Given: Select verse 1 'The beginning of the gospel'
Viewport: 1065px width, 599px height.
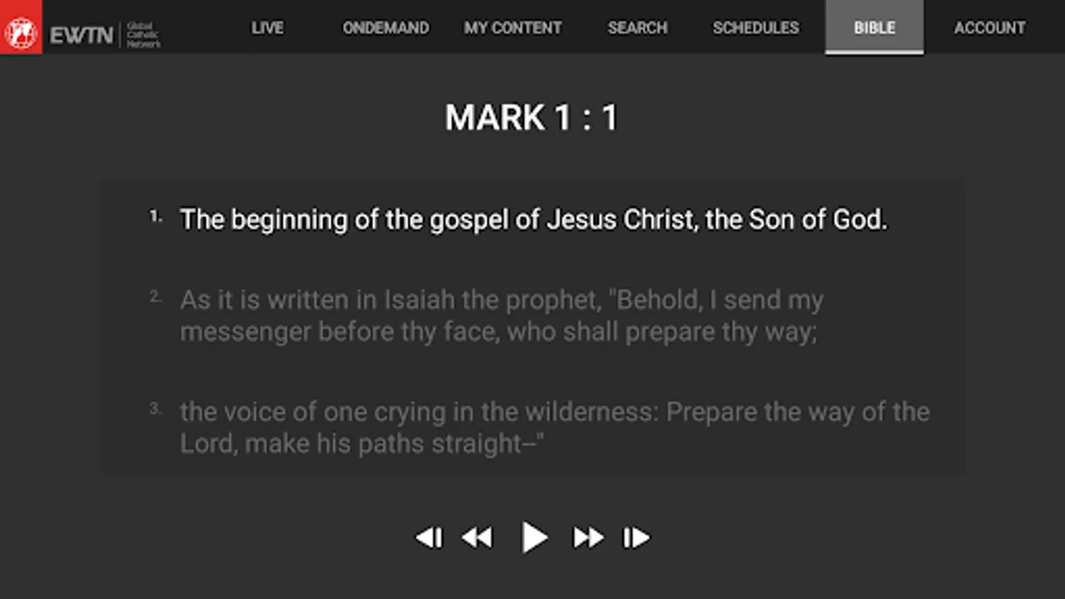Looking at the screenshot, I should coord(533,220).
